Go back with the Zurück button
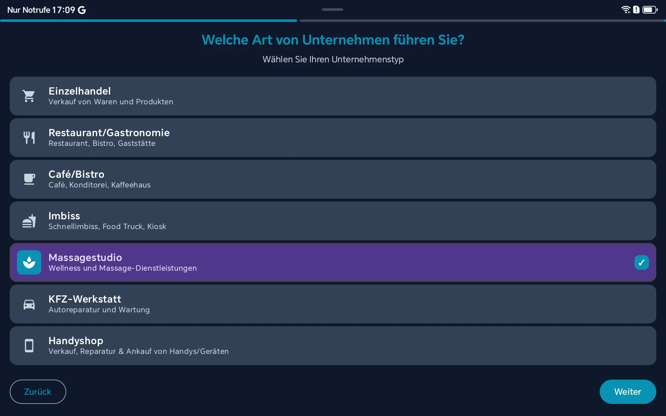666x416 pixels. tap(38, 392)
